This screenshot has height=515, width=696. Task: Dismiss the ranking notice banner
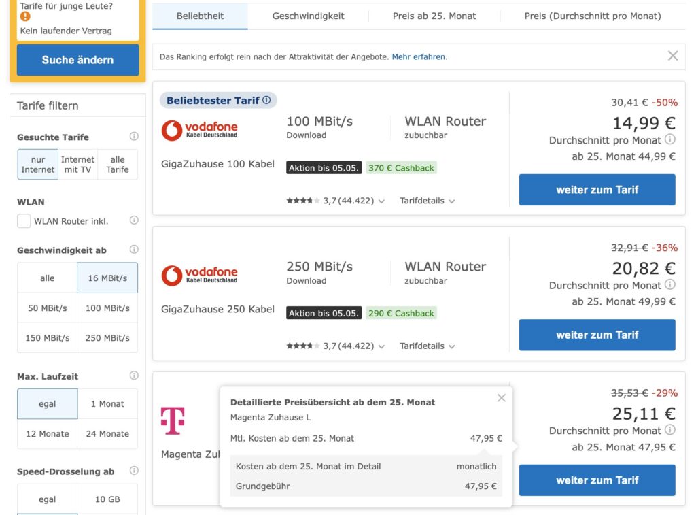(x=672, y=56)
